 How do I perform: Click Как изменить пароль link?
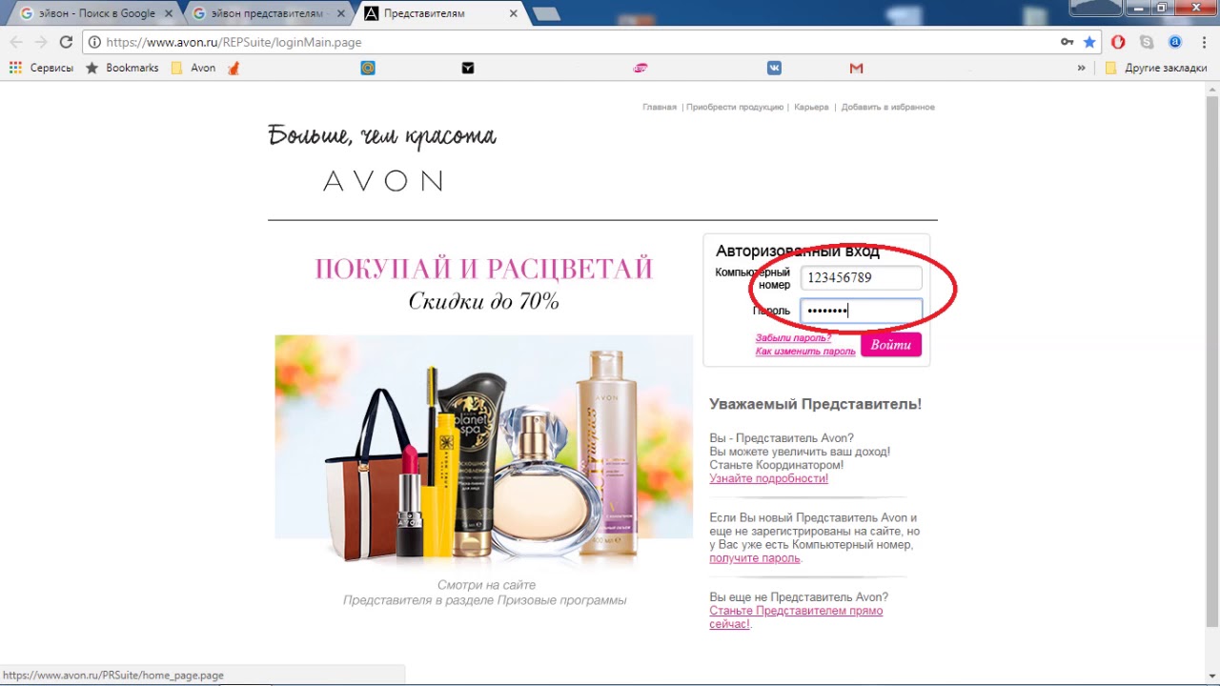pos(805,352)
